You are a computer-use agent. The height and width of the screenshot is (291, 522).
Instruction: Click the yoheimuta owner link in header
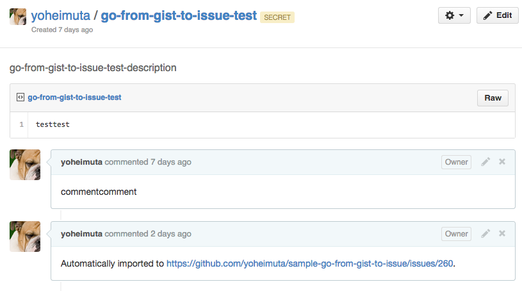[60, 16]
